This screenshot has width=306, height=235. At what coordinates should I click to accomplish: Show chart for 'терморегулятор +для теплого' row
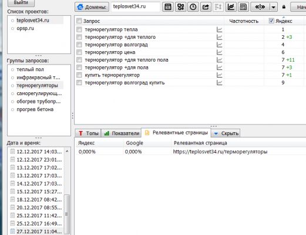pos(220,37)
